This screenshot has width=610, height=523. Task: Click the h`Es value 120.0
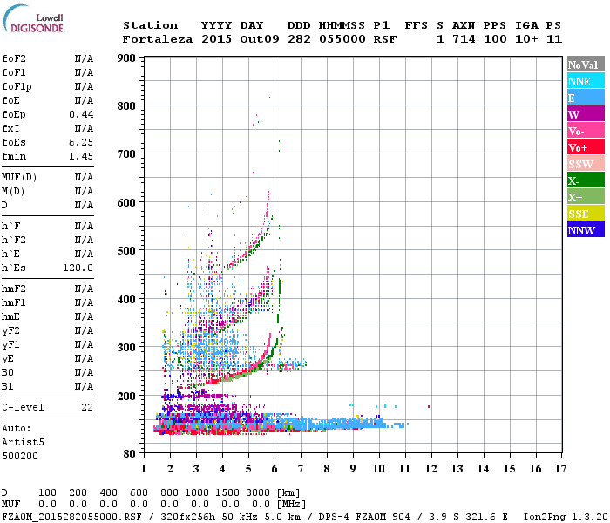(78, 268)
